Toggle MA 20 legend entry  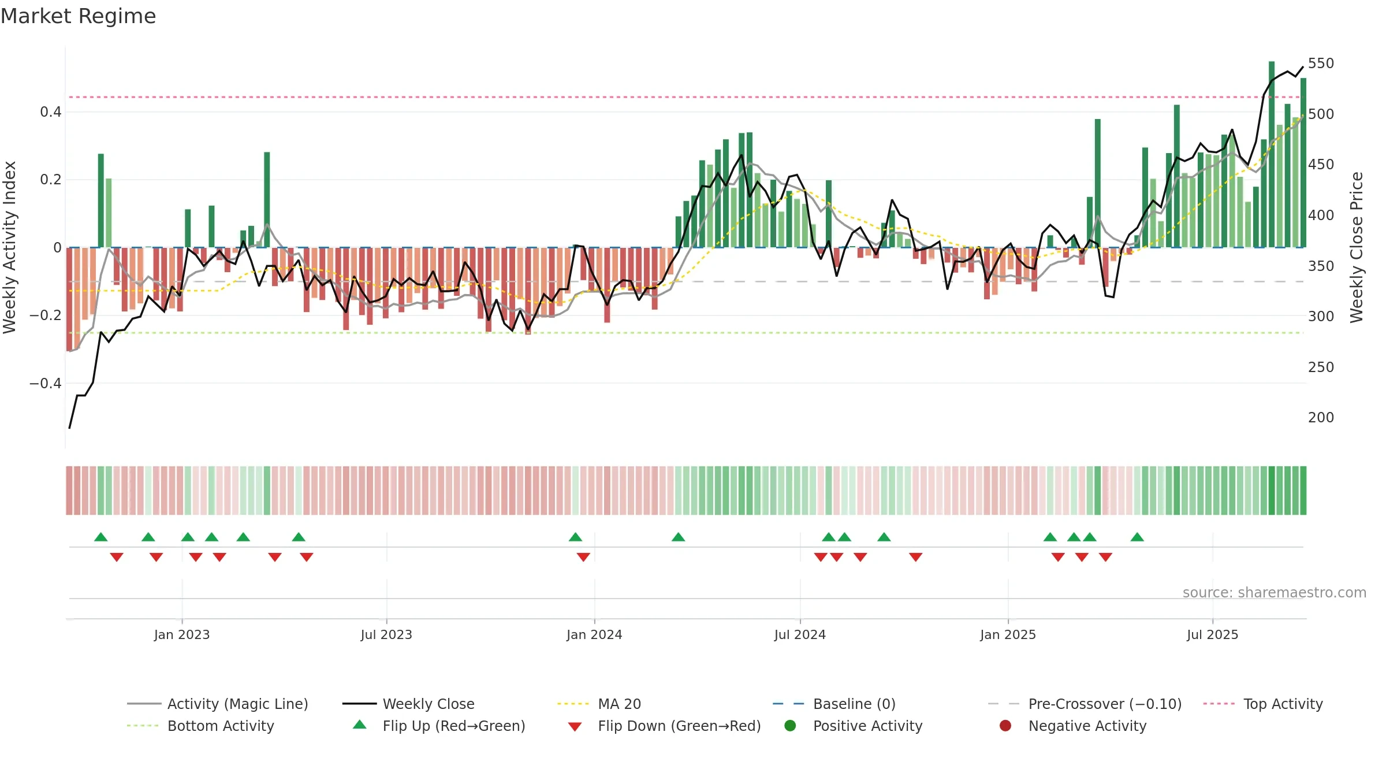pyautogui.click(x=599, y=704)
